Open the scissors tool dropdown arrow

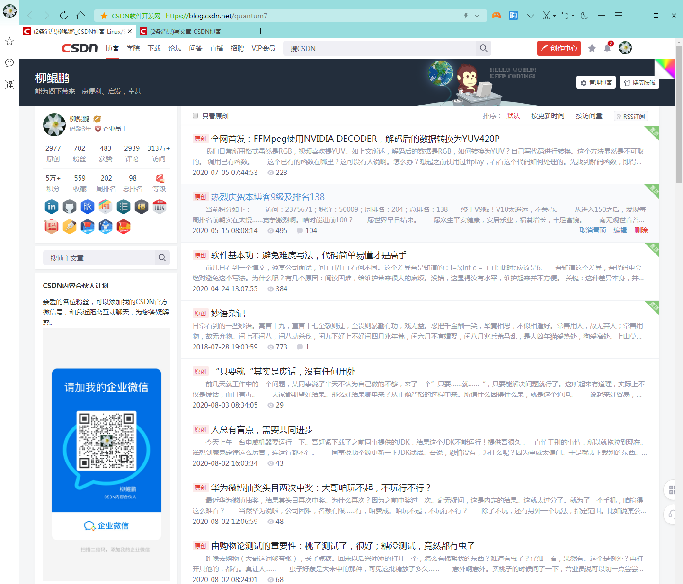point(554,16)
